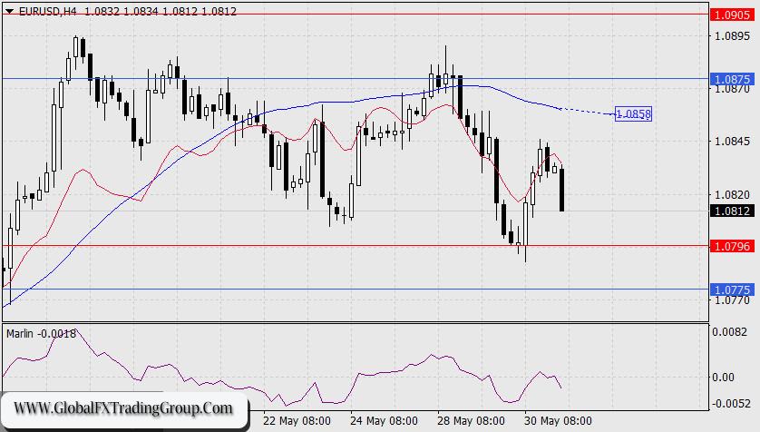This screenshot has width=760, height=432.
Task: Click the 0.00 Marlin scale value
Action: [x=723, y=377]
